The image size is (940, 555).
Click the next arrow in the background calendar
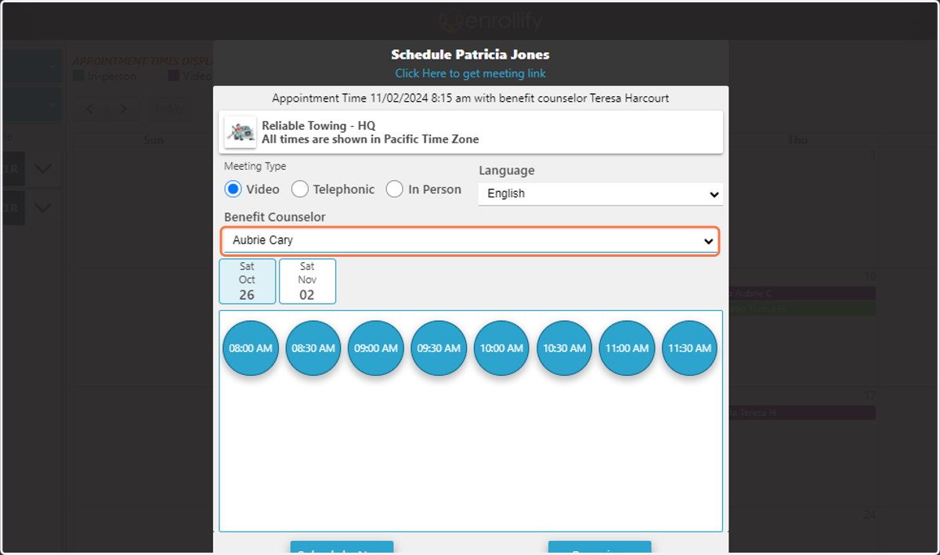123,109
